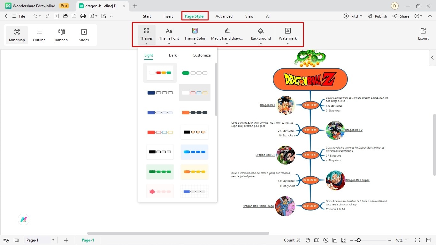Apply the orange and dark gray theme
This screenshot has width=436, height=245.
pyautogui.click(x=195, y=112)
